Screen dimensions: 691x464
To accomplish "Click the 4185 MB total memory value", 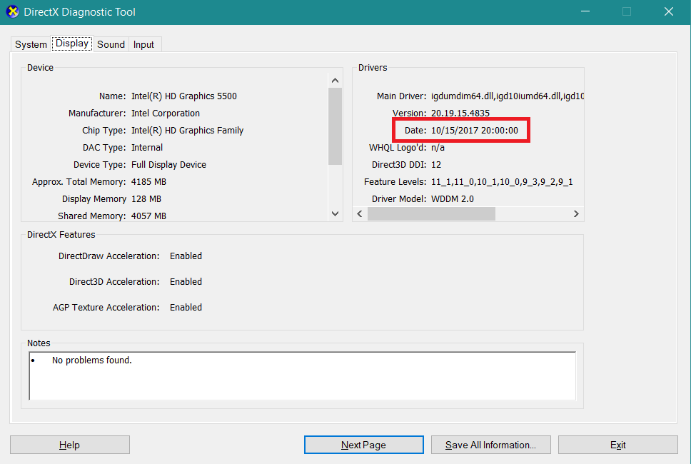I will 148,182.
